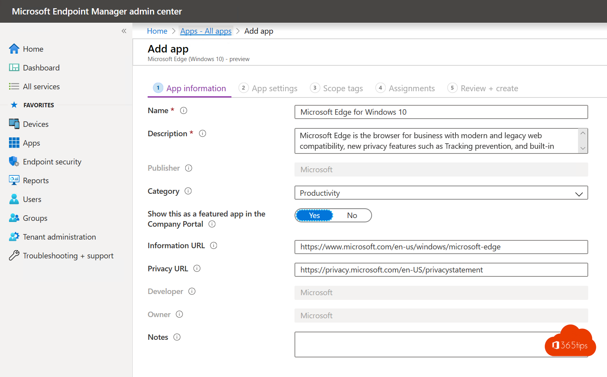Click the Microsoft Endpoint Manager admin center title
This screenshot has height=377, width=607.
click(97, 11)
